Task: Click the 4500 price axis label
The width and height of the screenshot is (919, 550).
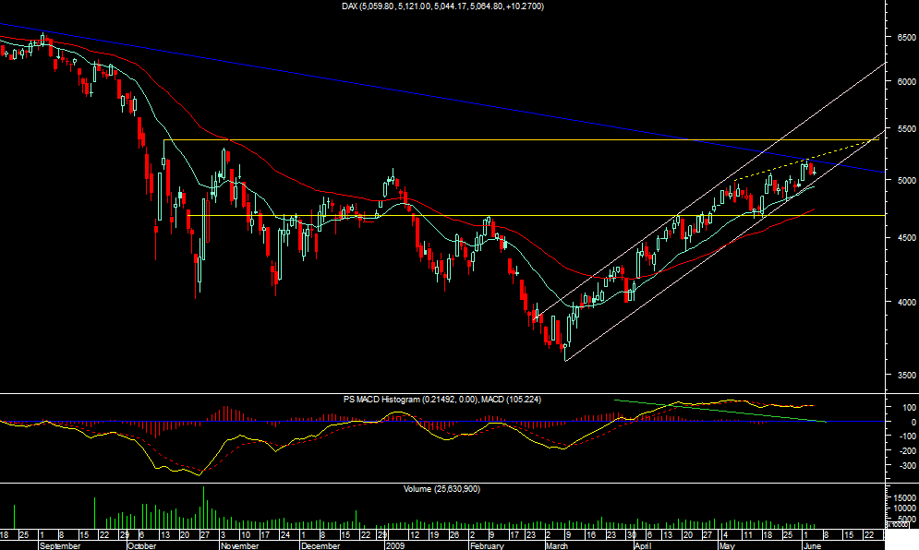Action: click(906, 238)
